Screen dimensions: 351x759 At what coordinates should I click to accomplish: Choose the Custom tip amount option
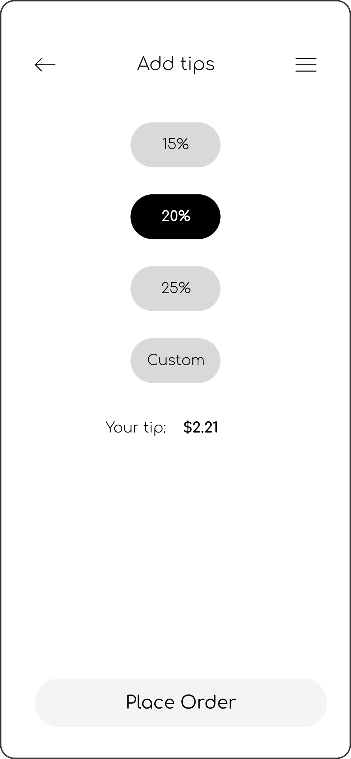[175, 361]
